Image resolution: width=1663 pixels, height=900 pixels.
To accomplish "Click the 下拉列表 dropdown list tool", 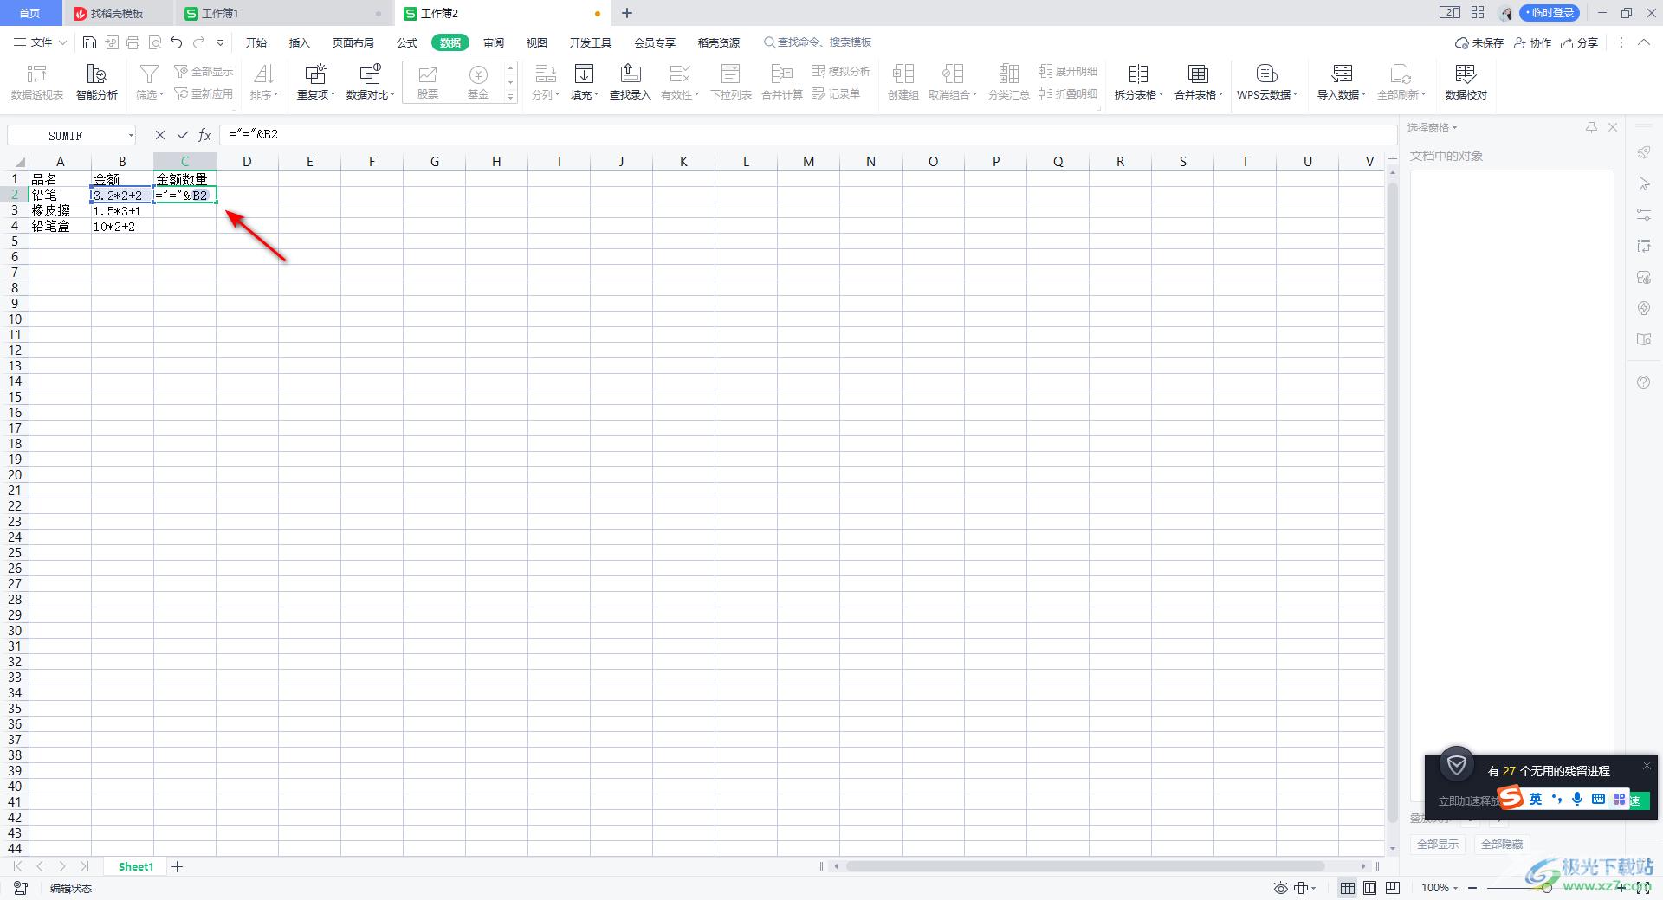I will pos(731,82).
